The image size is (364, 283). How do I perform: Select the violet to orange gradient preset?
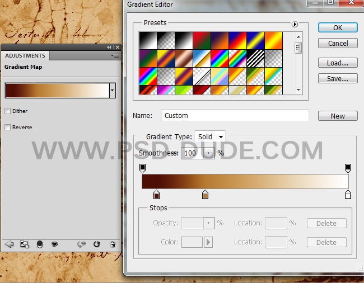(x=220, y=41)
